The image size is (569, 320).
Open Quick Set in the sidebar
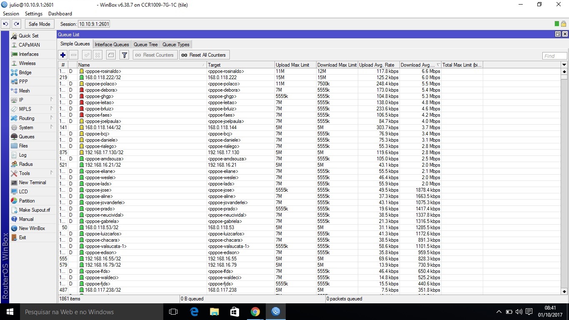click(28, 36)
